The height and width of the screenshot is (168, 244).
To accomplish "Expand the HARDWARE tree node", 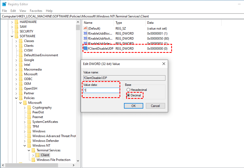I will coord(12,22).
